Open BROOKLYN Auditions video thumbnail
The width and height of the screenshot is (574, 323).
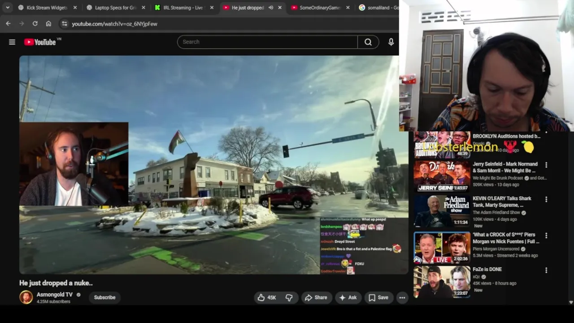(x=442, y=144)
